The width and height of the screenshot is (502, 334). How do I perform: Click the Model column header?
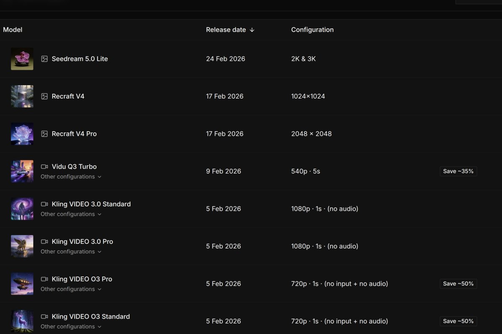pyautogui.click(x=13, y=30)
